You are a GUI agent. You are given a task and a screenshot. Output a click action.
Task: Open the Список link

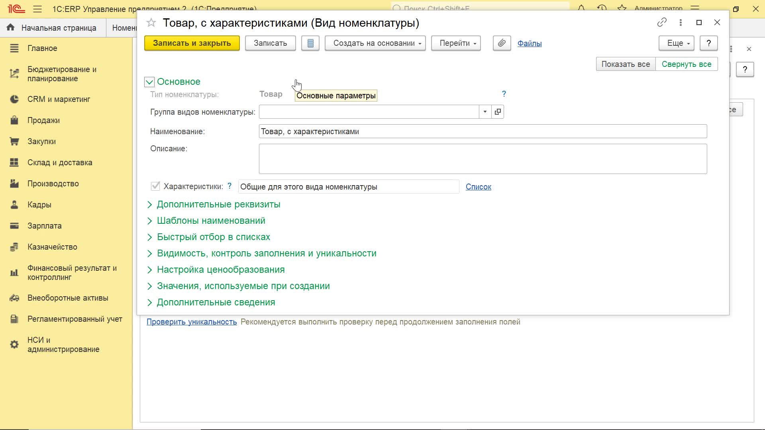479,187
